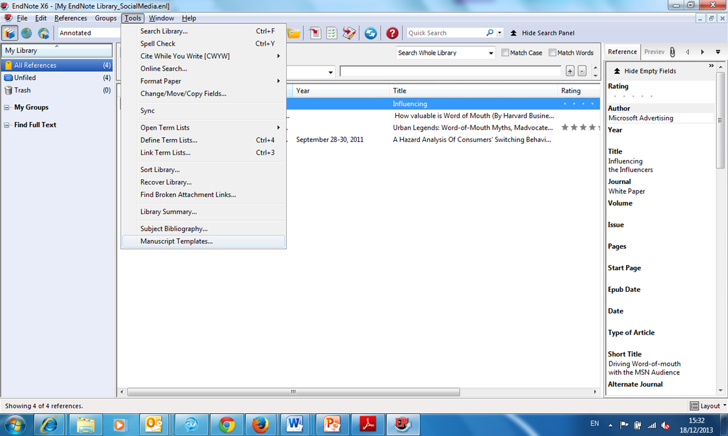Select the Hazard Analysis reference row

[359, 140]
